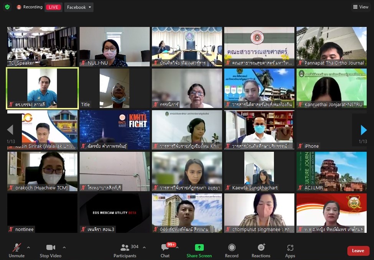Click muted mic icon on Kaewta Sungkhachart

point(228,188)
